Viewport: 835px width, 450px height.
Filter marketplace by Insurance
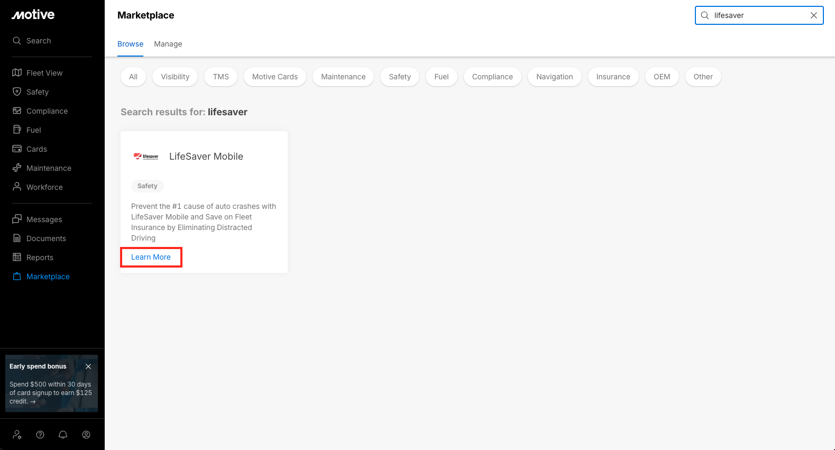tap(613, 77)
